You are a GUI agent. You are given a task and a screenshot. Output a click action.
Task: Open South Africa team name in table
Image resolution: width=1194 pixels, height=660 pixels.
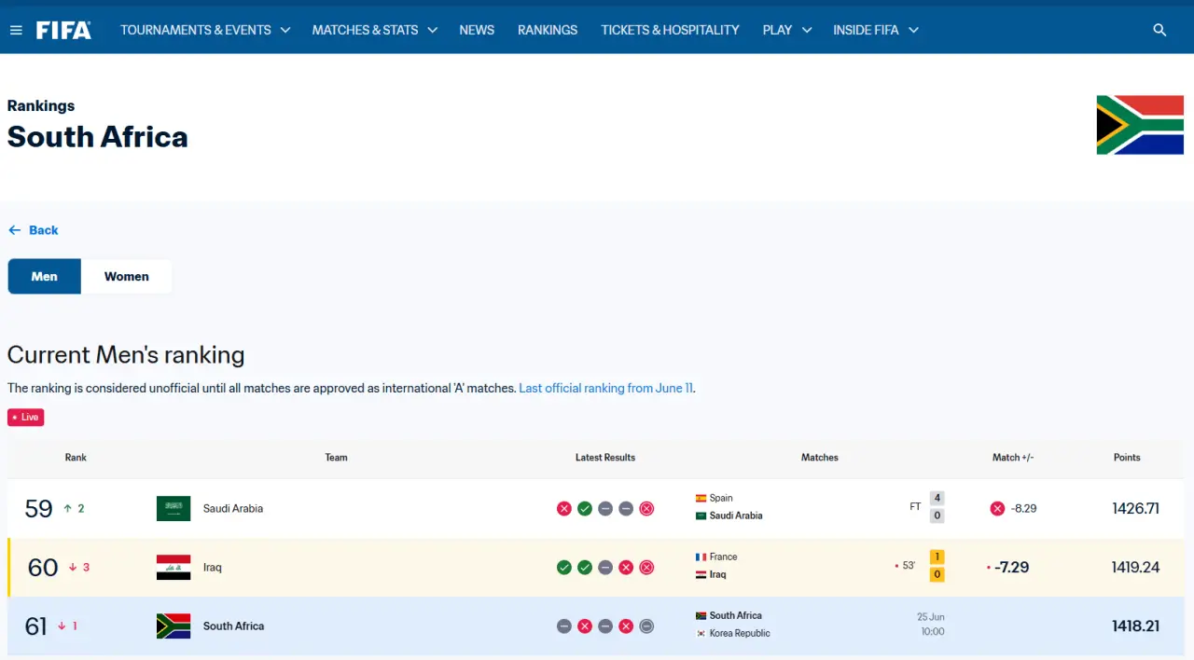233,626
